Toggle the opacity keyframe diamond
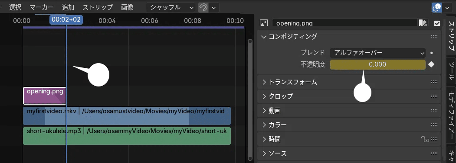456x163 pixels. pos(432,65)
